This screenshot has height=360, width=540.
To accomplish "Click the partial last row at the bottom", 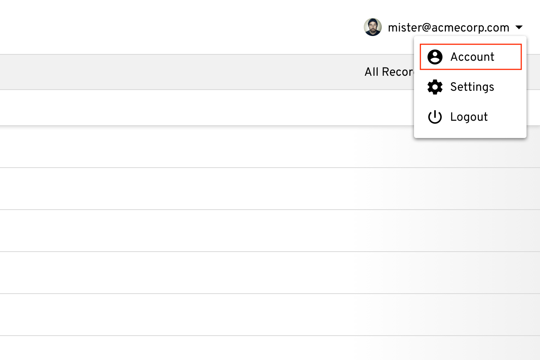I will click(270, 348).
